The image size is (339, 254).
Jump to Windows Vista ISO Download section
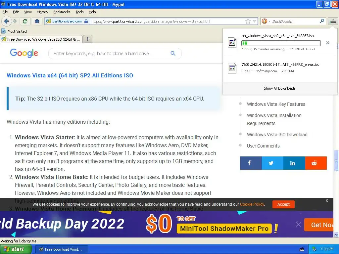(277, 135)
